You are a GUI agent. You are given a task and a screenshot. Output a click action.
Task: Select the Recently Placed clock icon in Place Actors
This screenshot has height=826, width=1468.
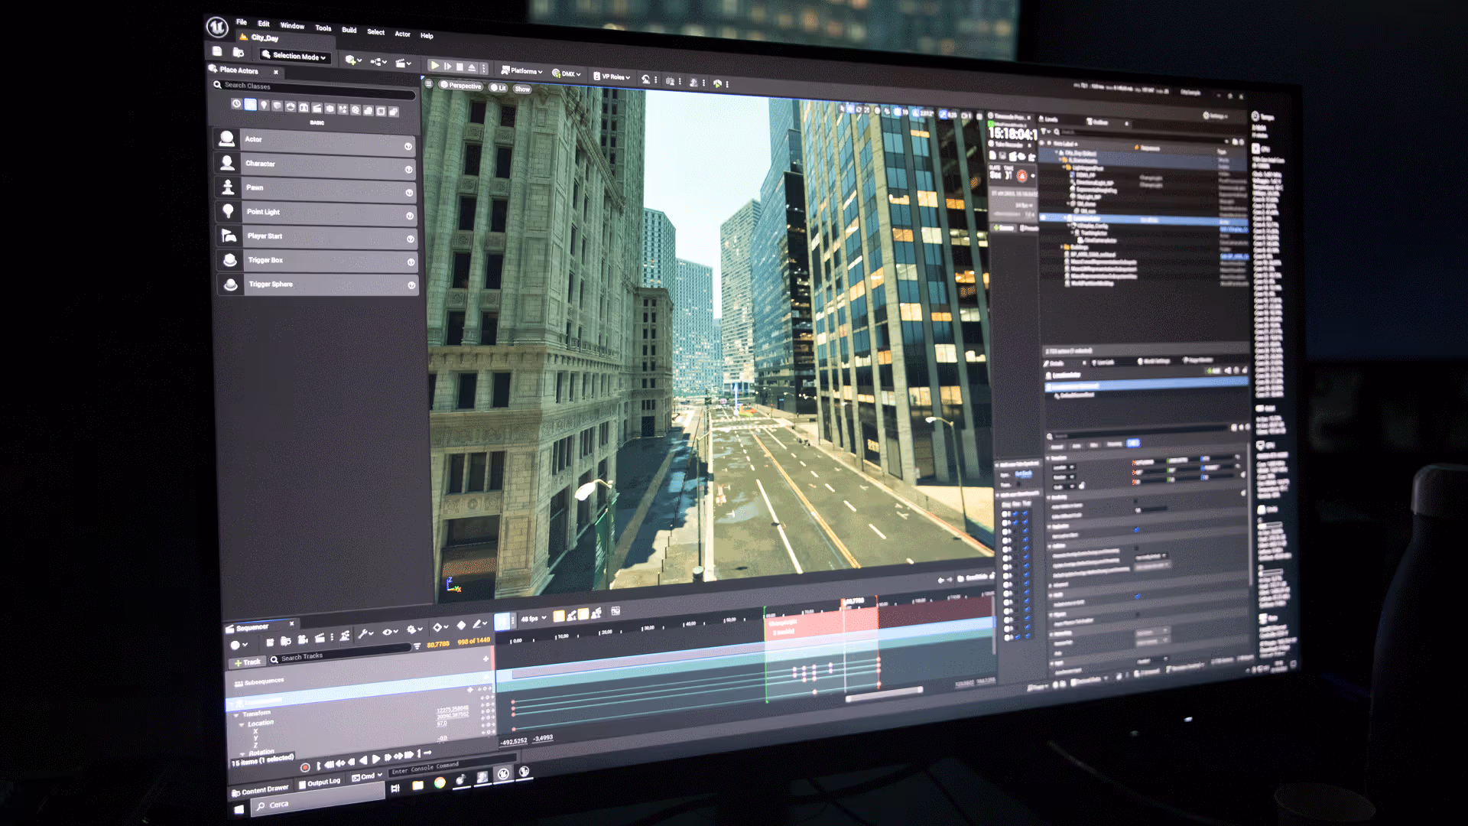tap(236, 103)
